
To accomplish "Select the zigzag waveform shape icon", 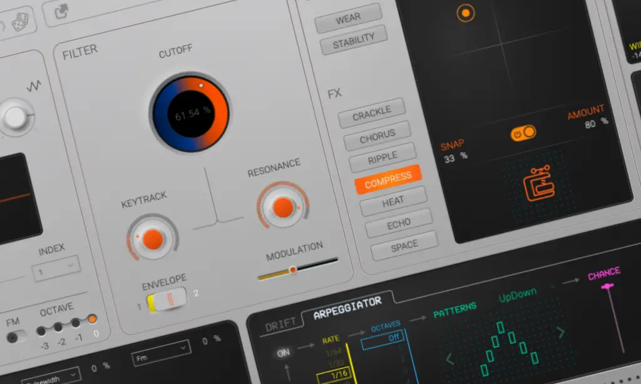I will pos(34,86).
